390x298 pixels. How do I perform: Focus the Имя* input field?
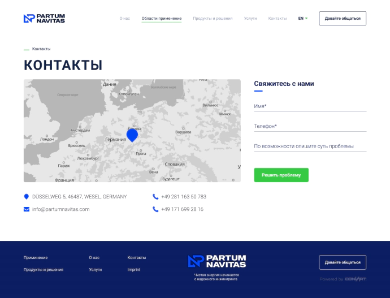click(310, 106)
